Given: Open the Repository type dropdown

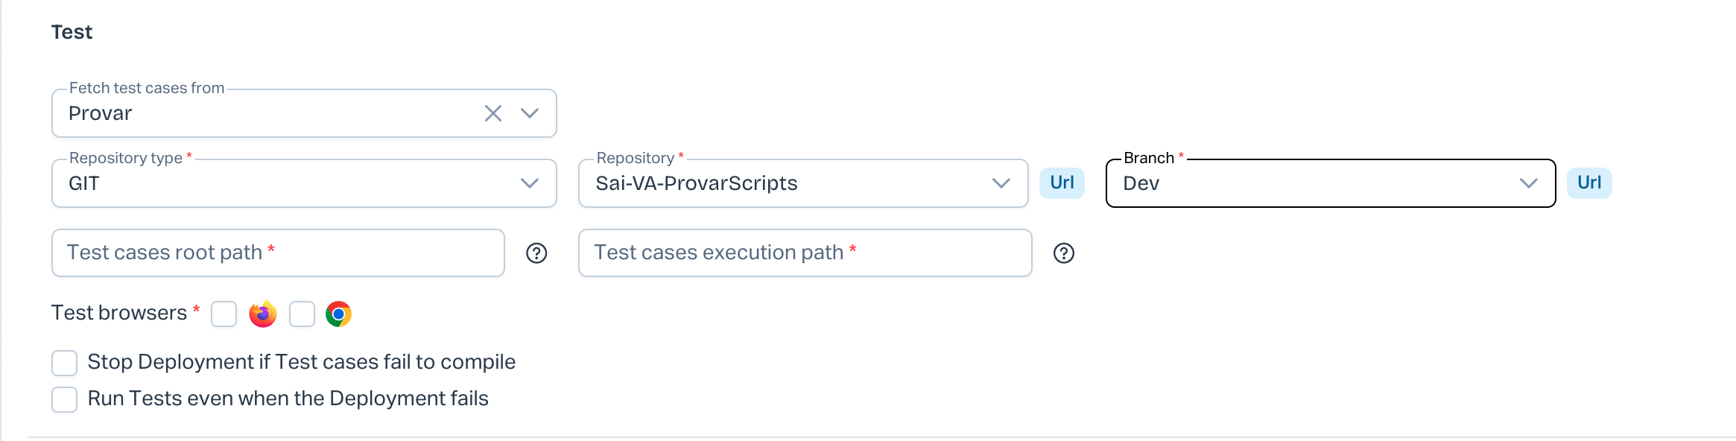Looking at the screenshot, I should pos(530,183).
